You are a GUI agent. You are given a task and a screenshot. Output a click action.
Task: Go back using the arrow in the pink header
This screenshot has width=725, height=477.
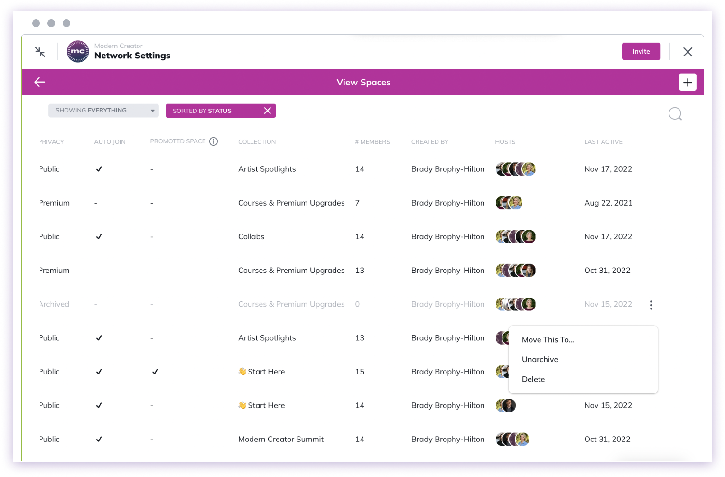click(x=39, y=82)
